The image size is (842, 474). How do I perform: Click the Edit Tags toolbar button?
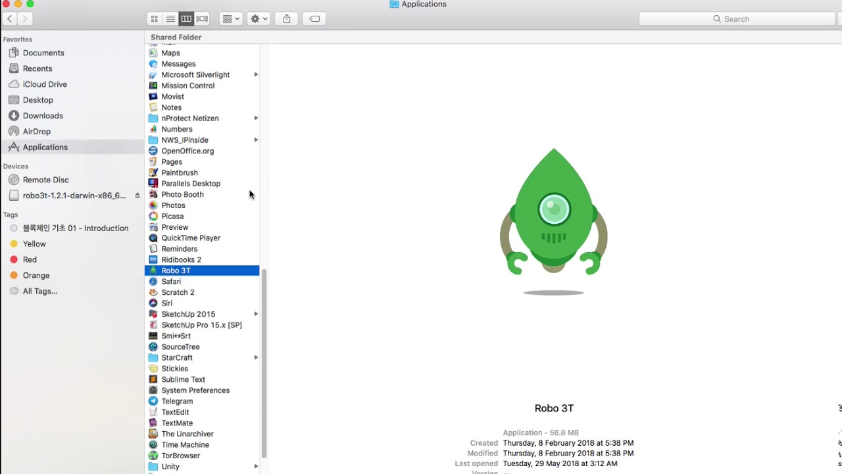314,19
